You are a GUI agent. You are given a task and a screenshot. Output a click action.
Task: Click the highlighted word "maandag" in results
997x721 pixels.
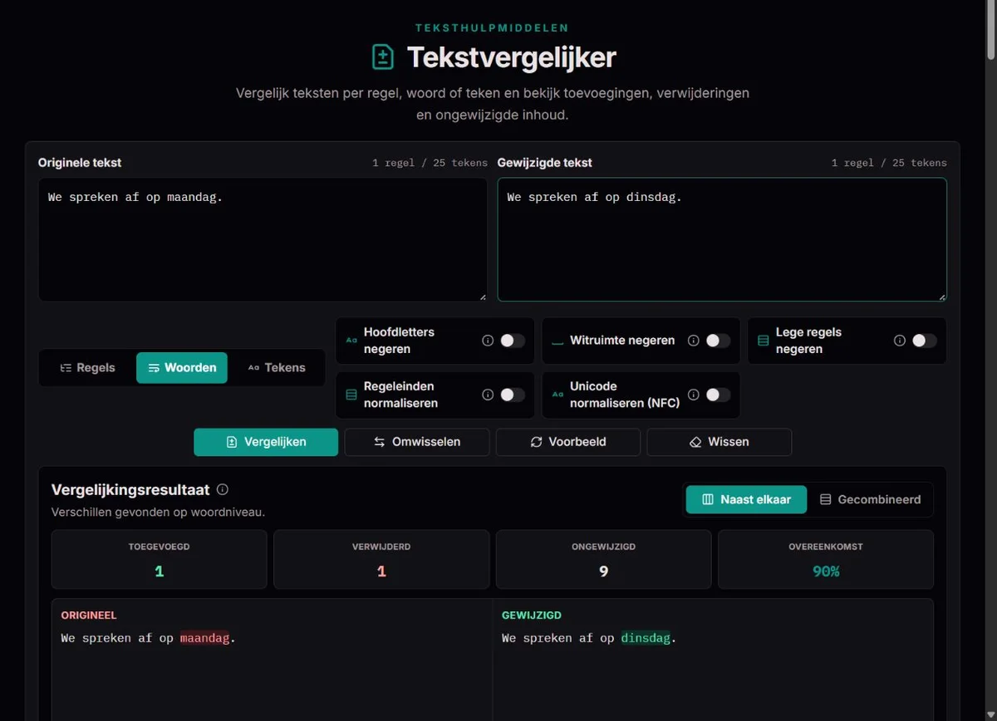pos(204,639)
